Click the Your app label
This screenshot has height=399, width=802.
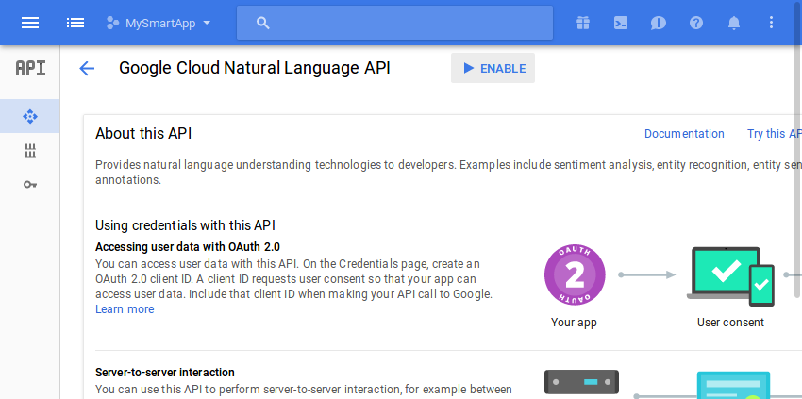(574, 323)
